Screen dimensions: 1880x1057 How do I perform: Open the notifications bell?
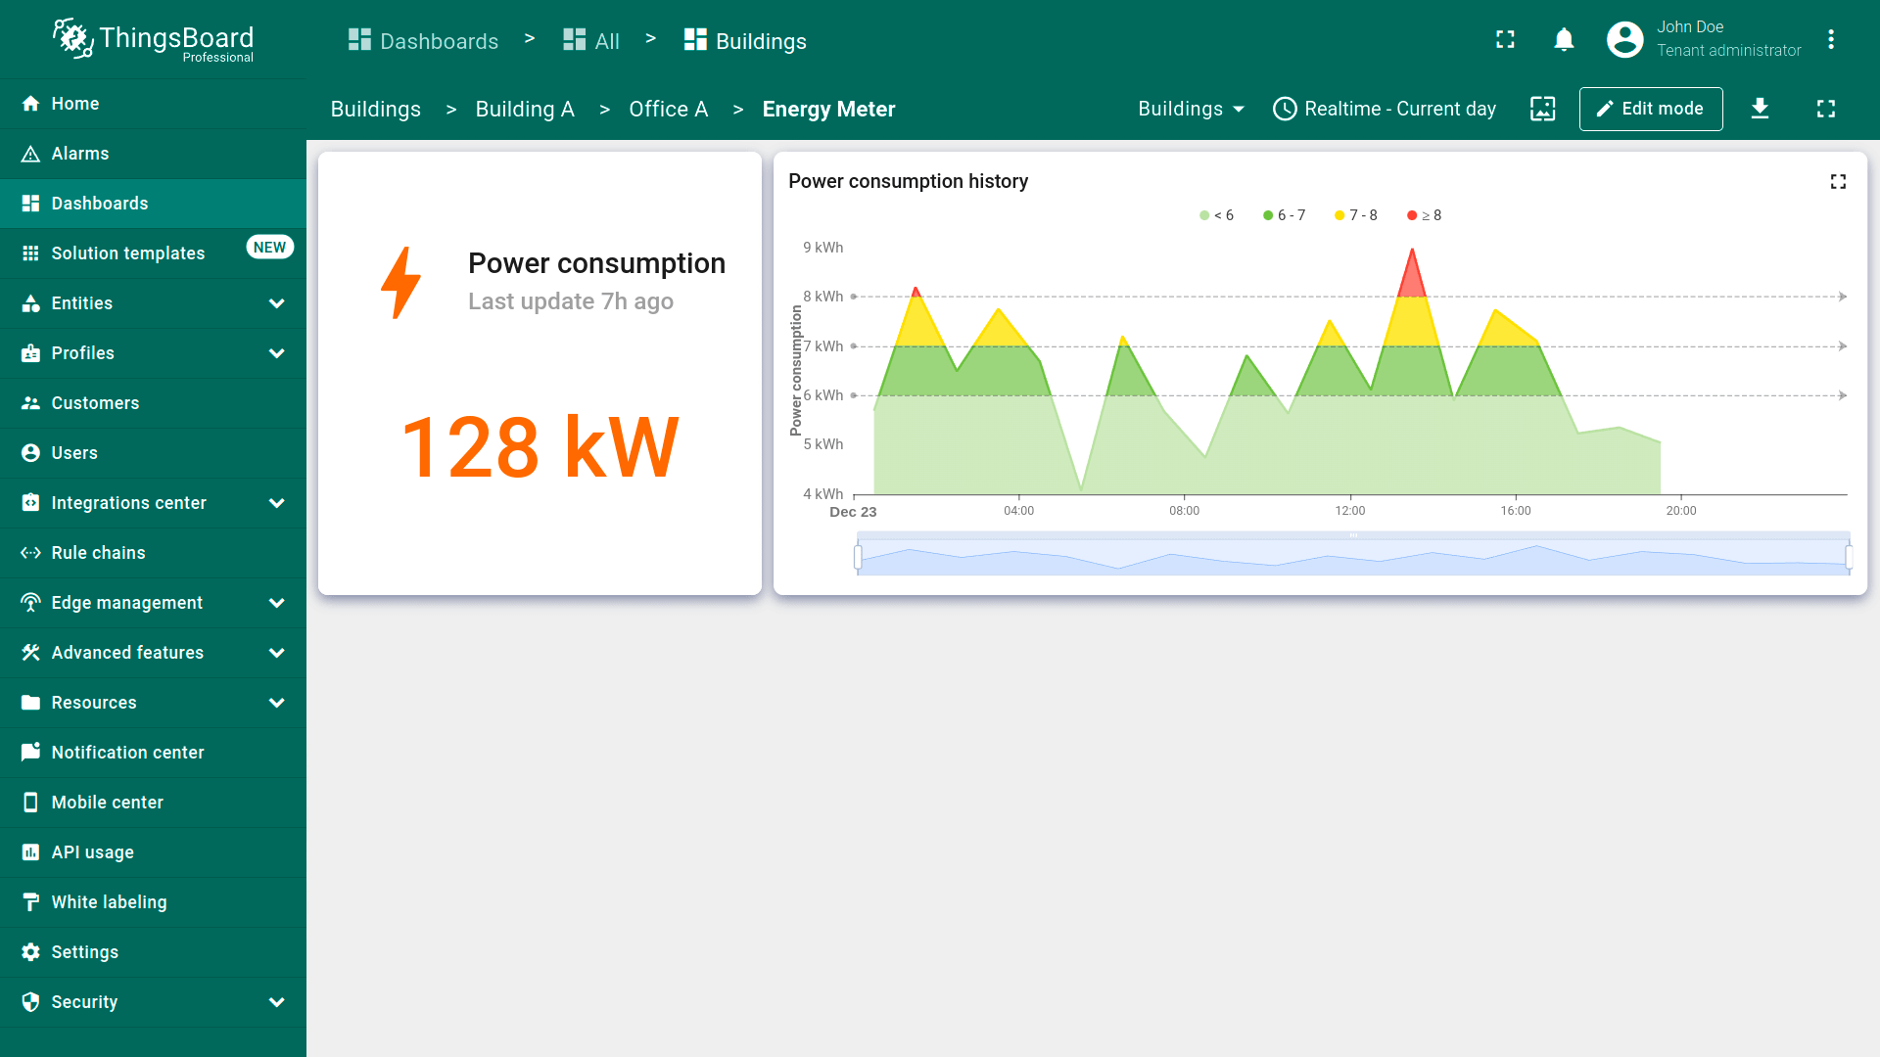pyautogui.click(x=1564, y=39)
